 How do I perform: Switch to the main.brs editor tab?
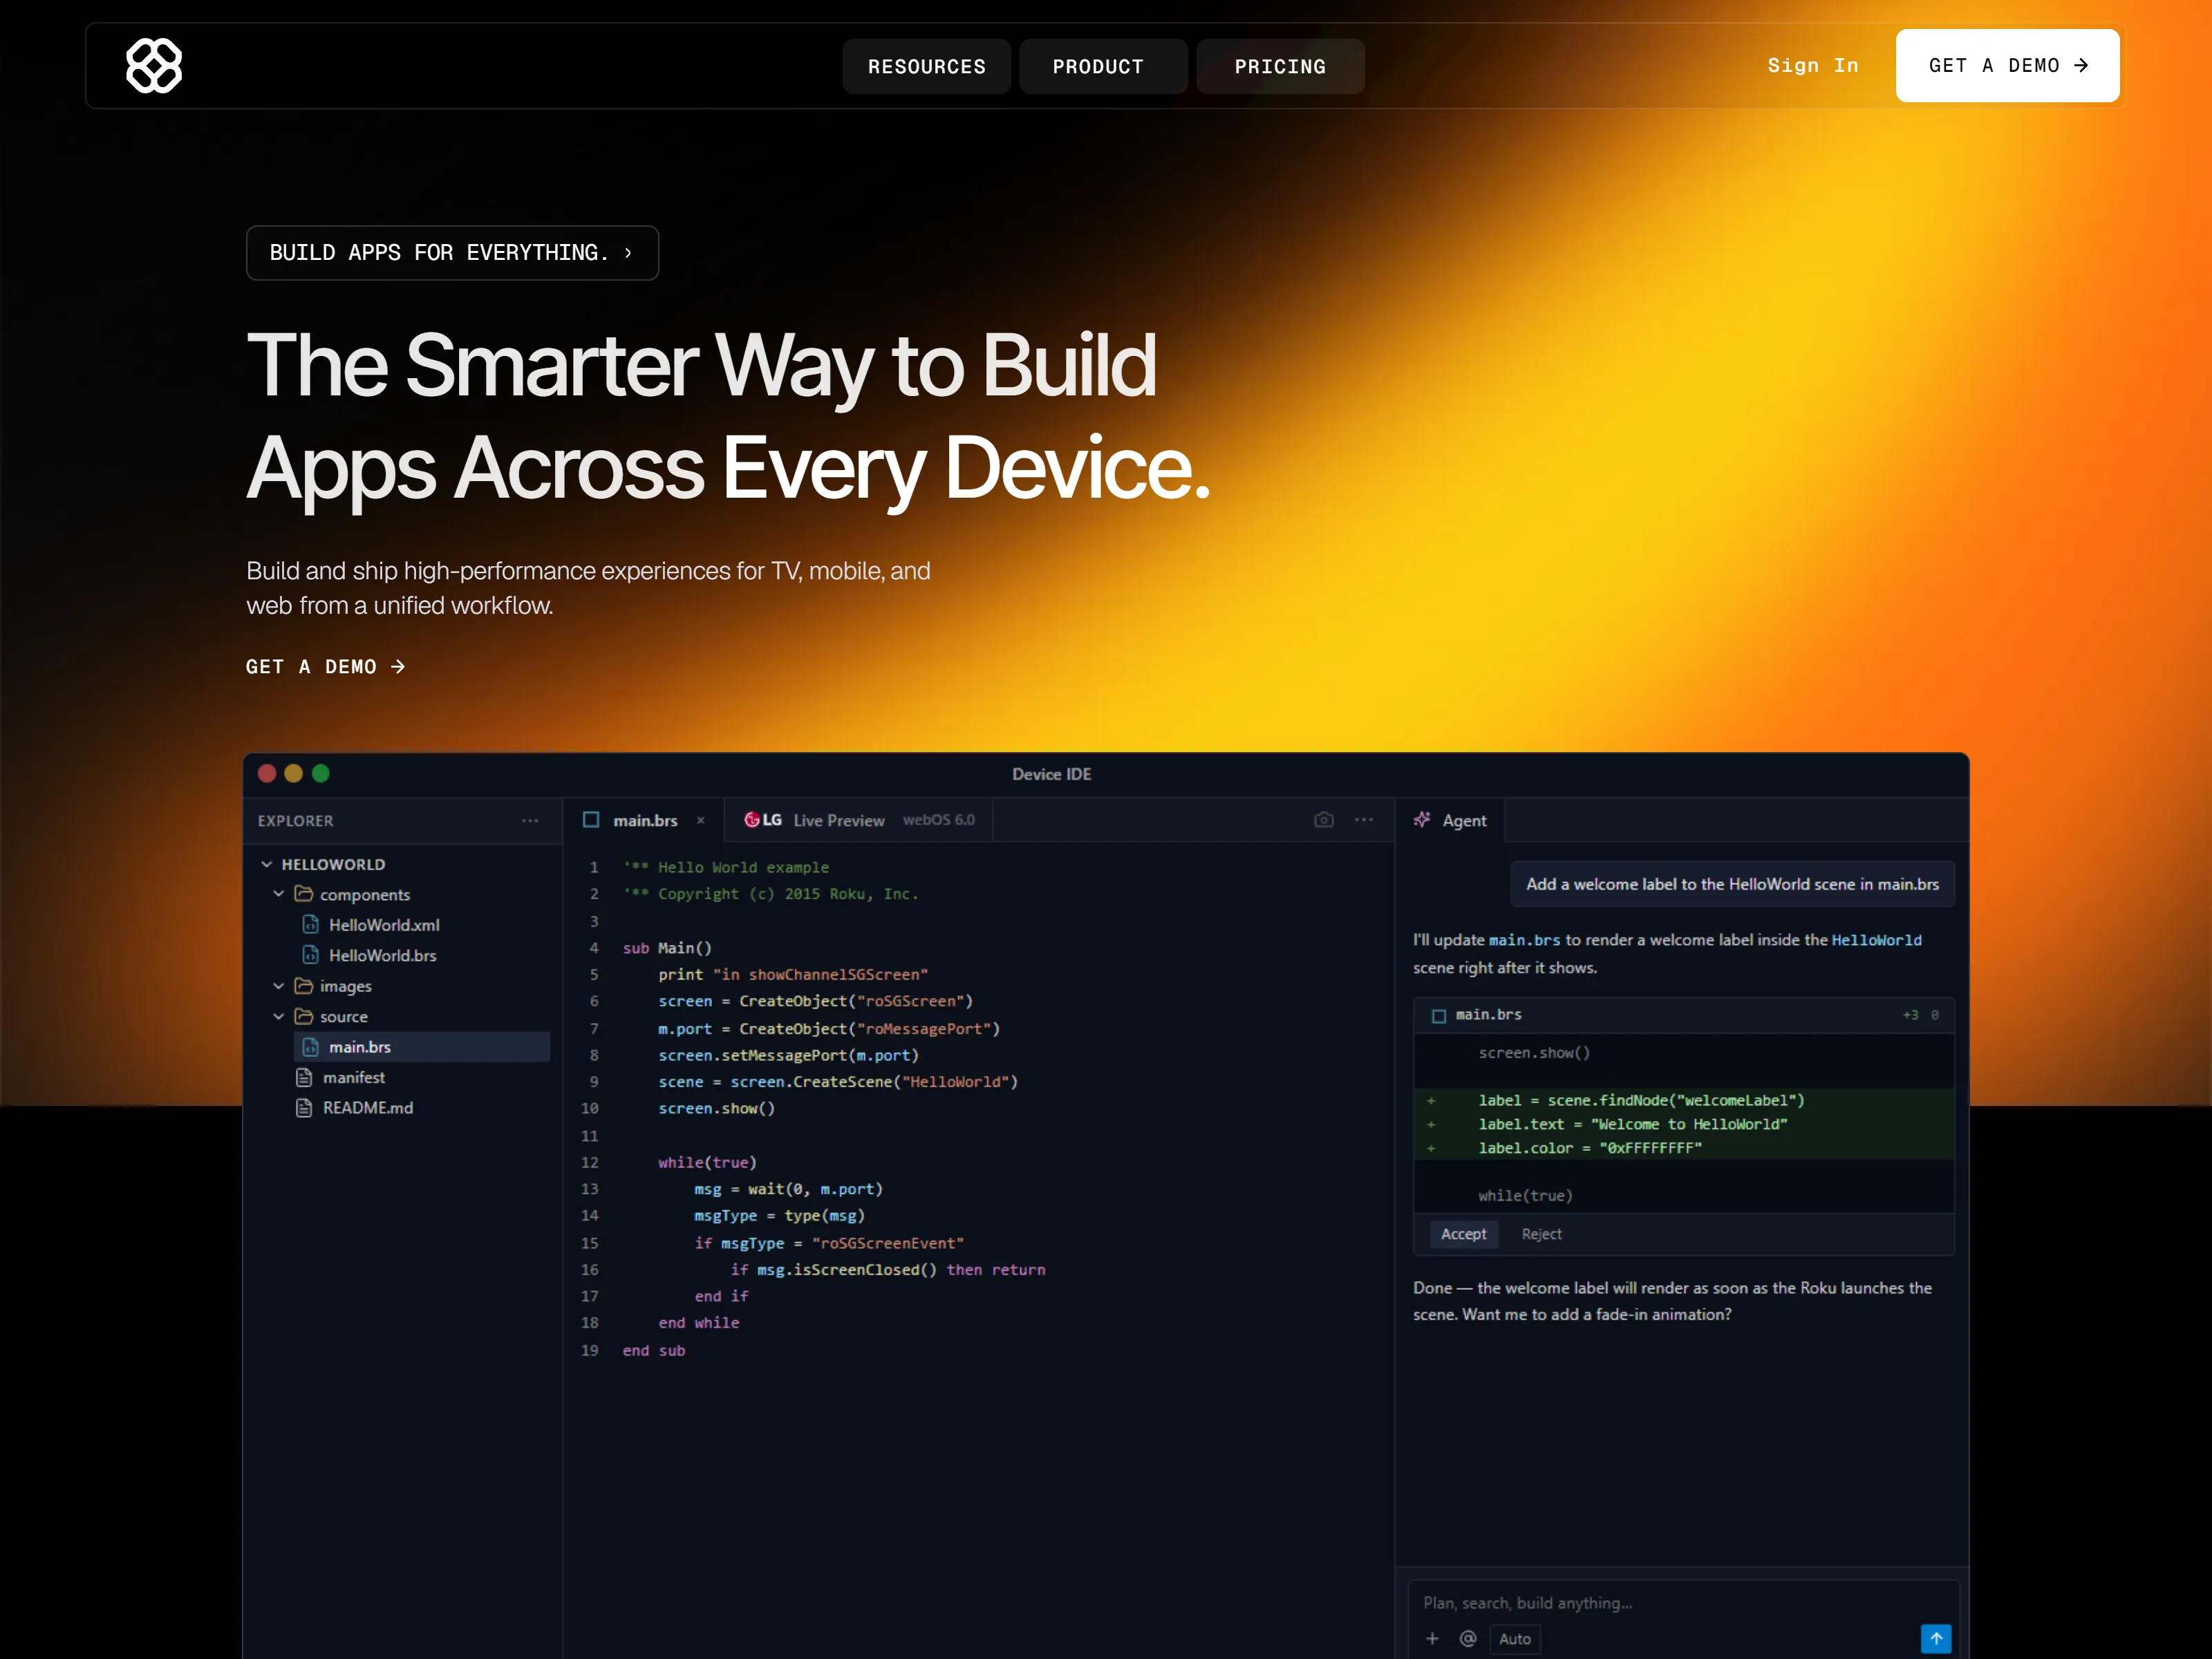coord(645,820)
